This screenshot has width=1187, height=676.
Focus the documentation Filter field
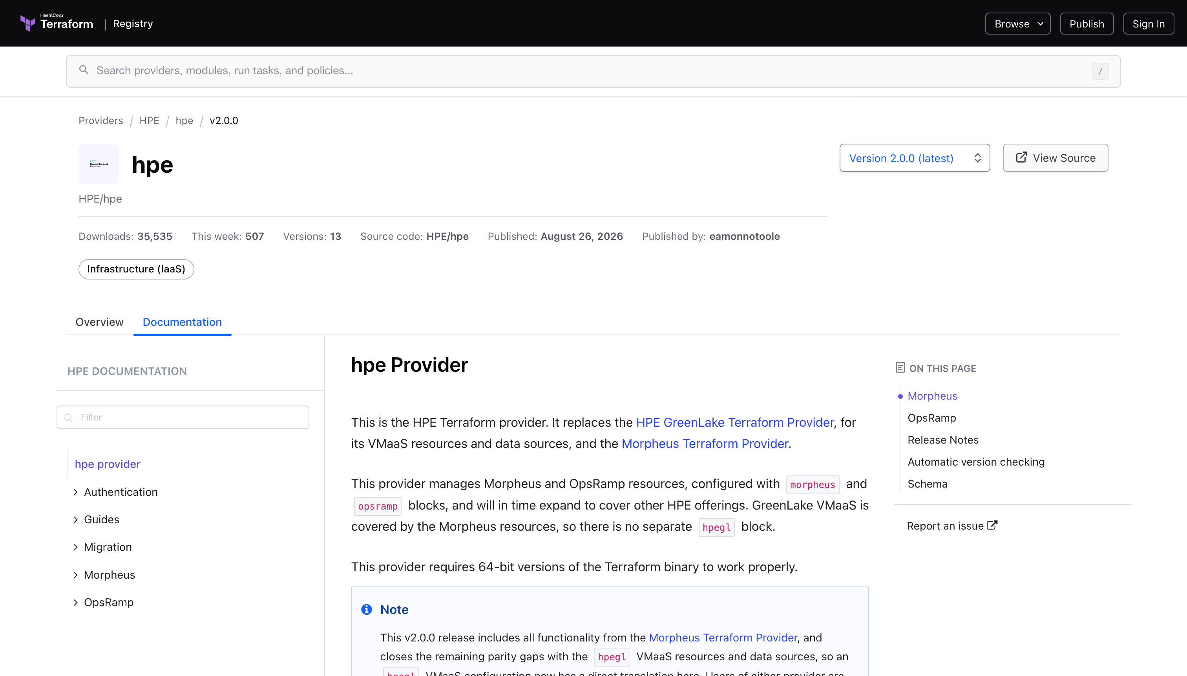tap(183, 417)
